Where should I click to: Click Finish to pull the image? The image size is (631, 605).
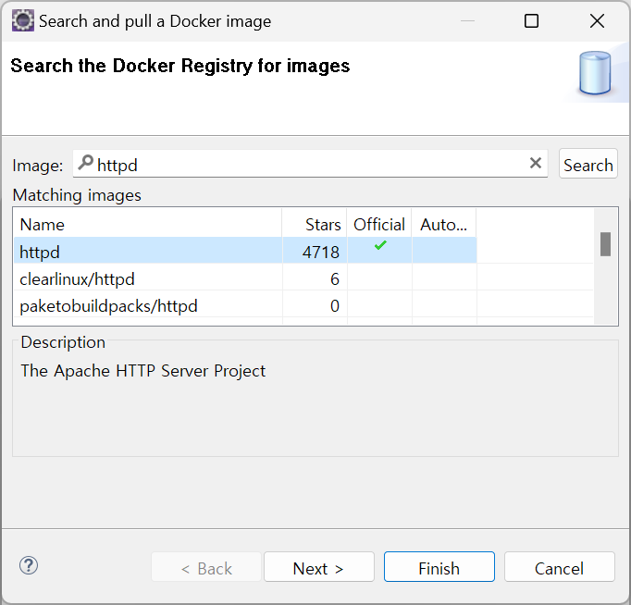tap(439, 568)
